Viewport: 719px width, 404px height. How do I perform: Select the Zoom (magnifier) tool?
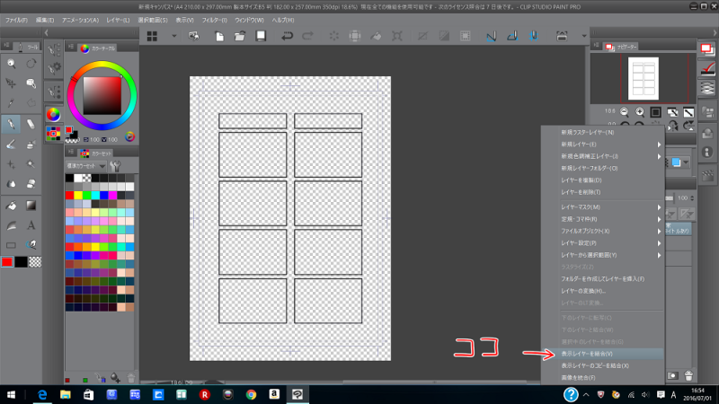[x=11, y=64]
